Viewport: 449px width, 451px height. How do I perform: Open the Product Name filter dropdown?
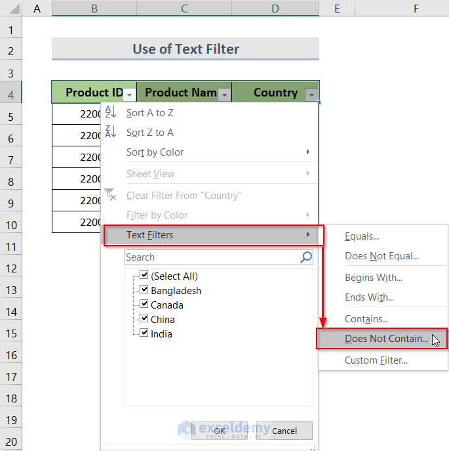(224, 95)
